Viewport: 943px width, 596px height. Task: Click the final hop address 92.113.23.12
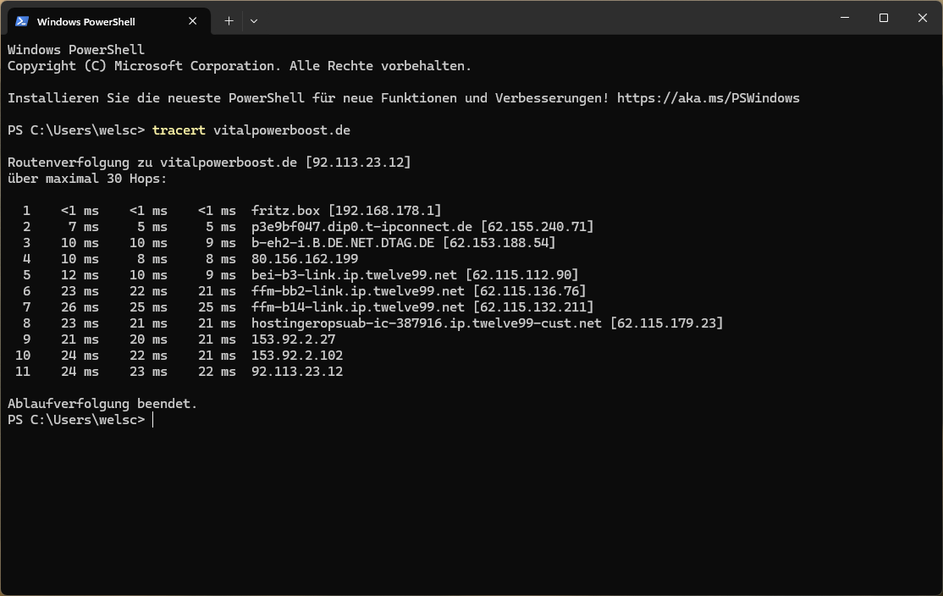297,372
